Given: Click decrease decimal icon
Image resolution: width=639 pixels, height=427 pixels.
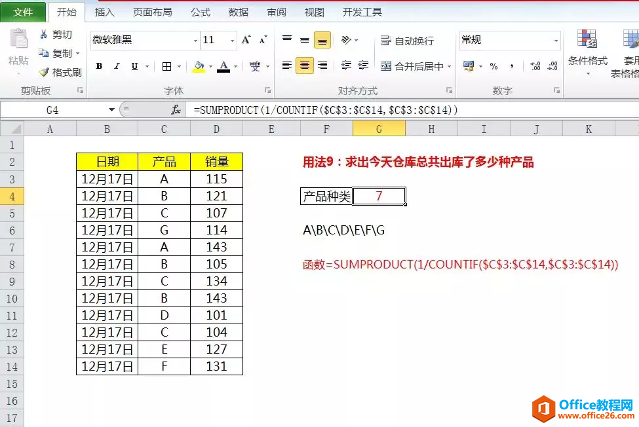Looking at the screenshot, I should point(552,66).
